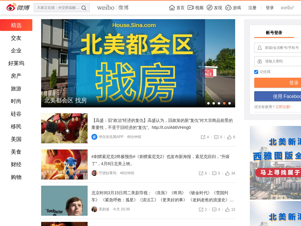Open the 北美都会区 找房 banner
The image size is (301, 226).
pos(138,63)
